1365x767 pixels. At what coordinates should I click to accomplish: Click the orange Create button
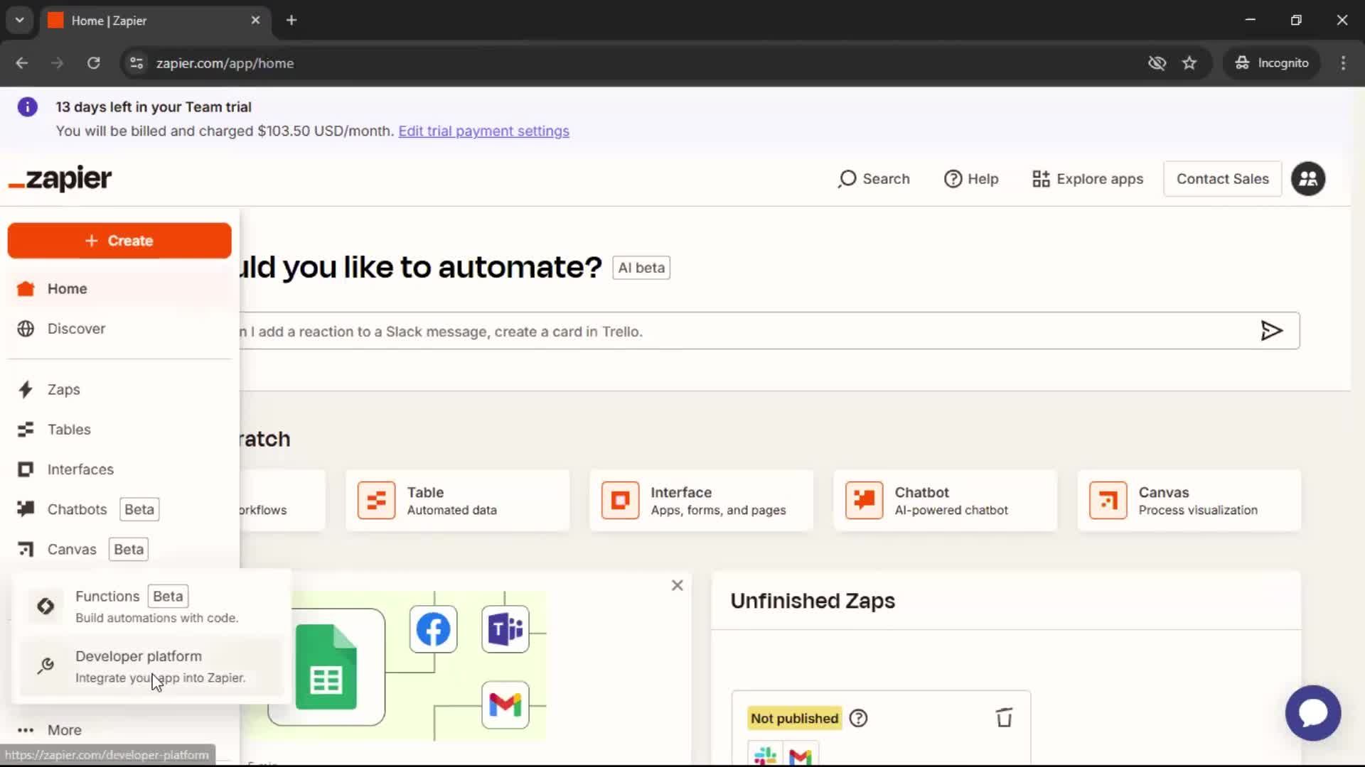click(x=119, y=241)
